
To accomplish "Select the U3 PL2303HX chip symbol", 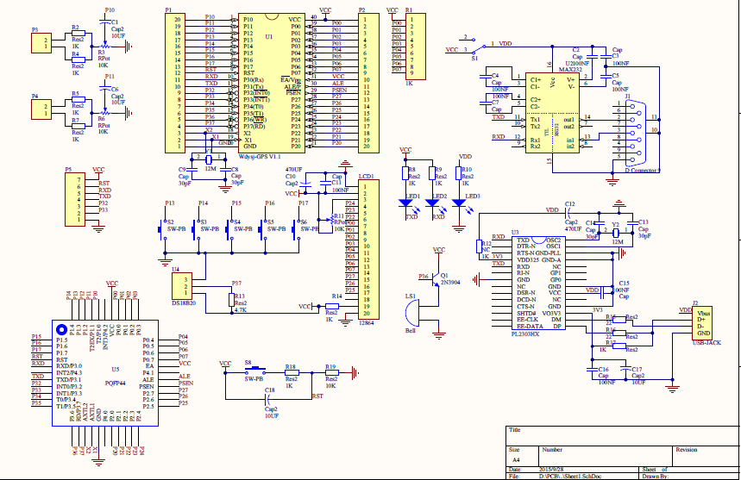I will point(539,284).
